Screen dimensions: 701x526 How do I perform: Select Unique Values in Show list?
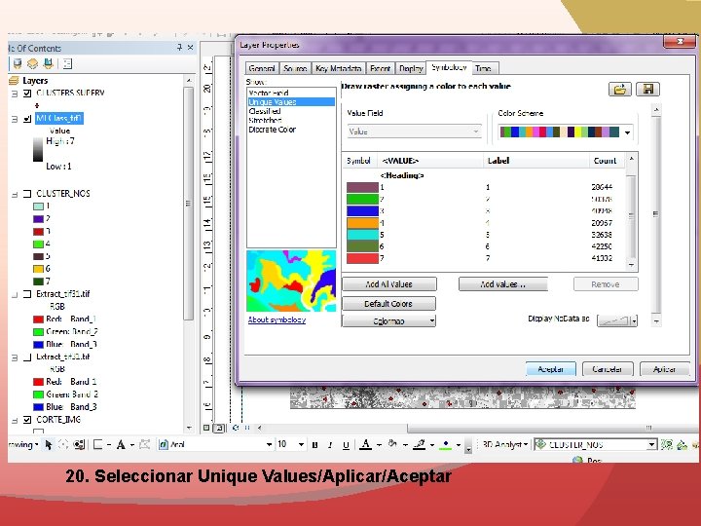[x=291, y=102]
